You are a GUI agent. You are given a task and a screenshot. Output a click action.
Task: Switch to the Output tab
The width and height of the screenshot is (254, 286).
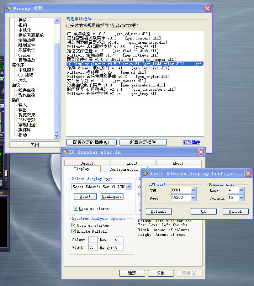coord(87,163)
